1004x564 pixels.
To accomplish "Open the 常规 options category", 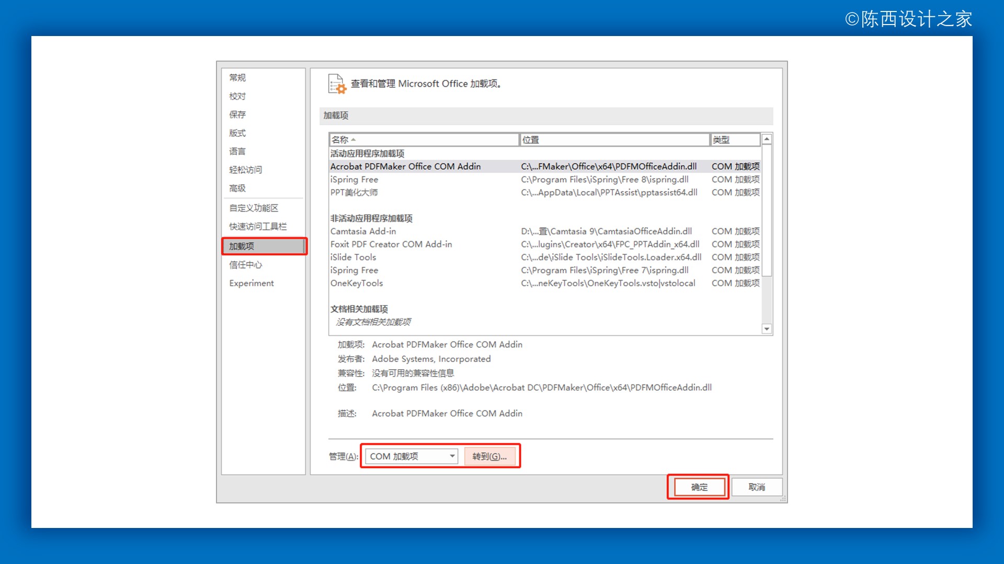I will point(237,77).
